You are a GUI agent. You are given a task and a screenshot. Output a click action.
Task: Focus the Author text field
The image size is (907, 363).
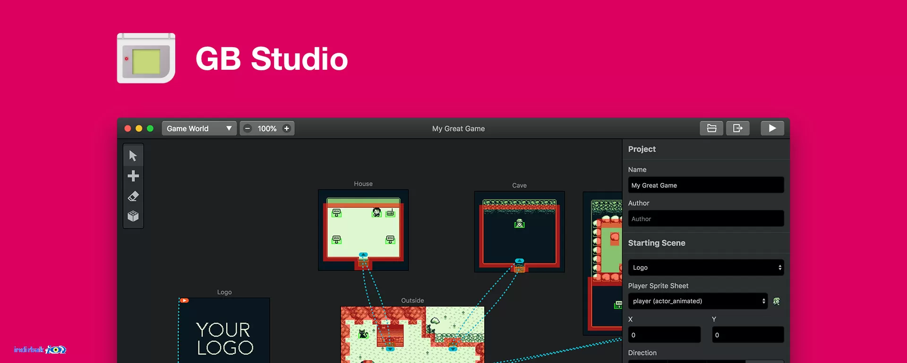[x=706, y=218]
